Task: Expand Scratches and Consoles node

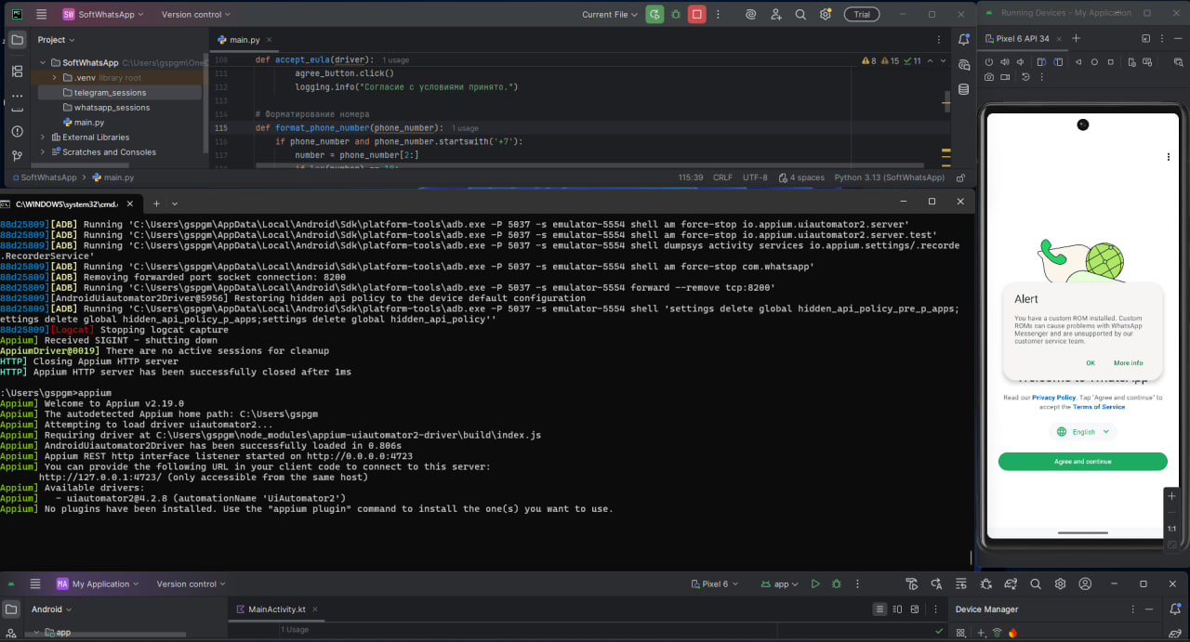Action: pos(43,152)
